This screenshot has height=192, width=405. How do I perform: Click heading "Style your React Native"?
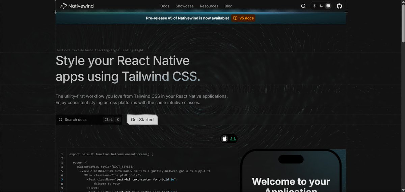(123, 61)
